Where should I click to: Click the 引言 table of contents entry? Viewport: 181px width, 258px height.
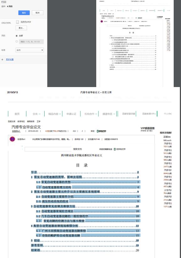[x=85, y=172]
